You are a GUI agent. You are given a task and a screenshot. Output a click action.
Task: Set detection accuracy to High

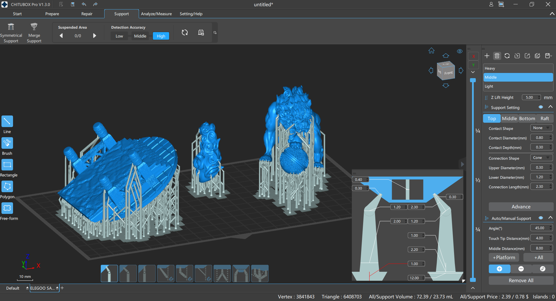(161, 36)
